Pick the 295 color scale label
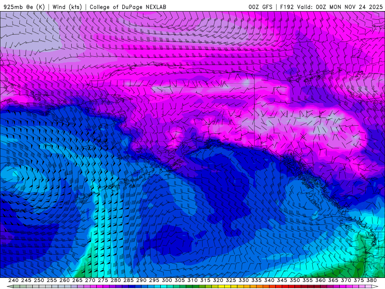The image size is (385, 289). click(x=154, y=280)
